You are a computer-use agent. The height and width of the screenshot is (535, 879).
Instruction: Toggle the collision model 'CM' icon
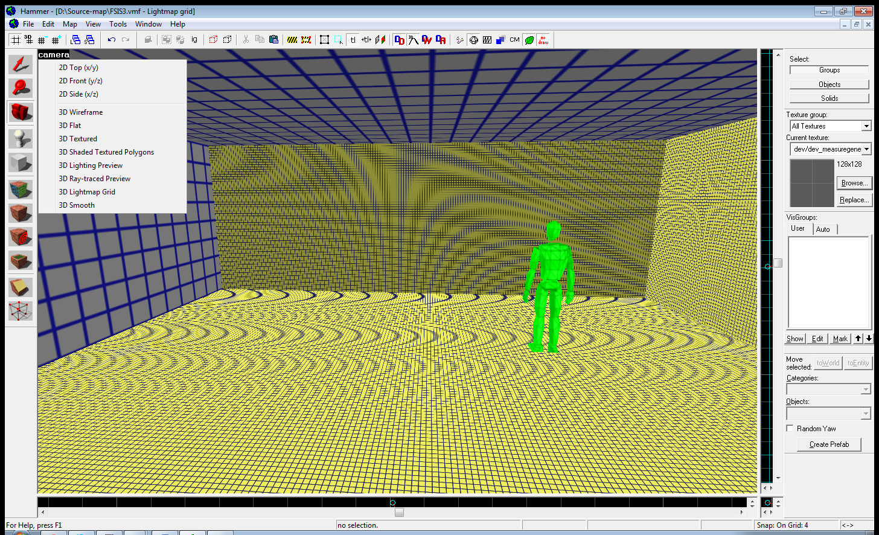point(514,40)
